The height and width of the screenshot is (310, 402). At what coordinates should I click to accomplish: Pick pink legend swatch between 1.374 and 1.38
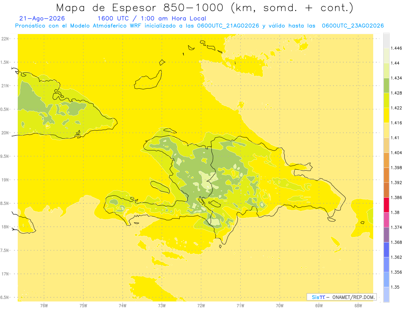coord(386,220)
